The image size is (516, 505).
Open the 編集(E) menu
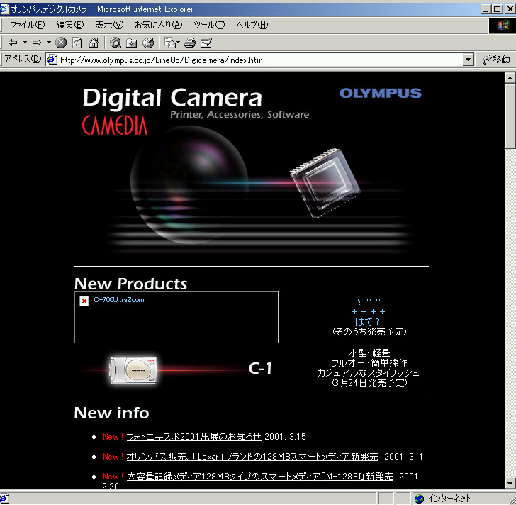coord(70,25)
